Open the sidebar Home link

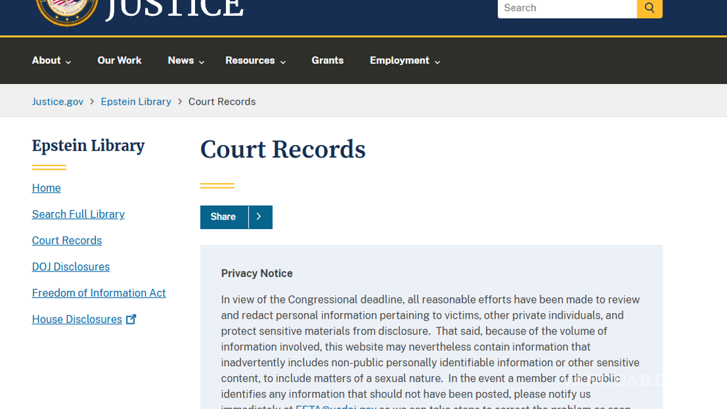click(46, 188)
